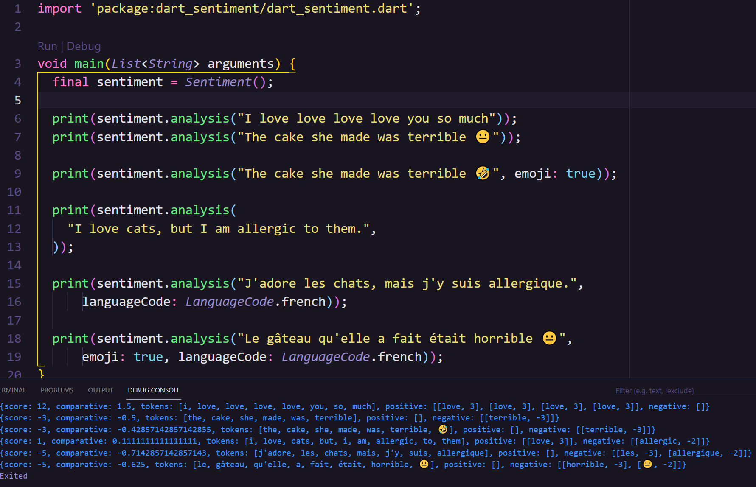This screenshot has height=487, width=756.
Task: Click console output line with 'score: 1'
Action: coord(355,441)
